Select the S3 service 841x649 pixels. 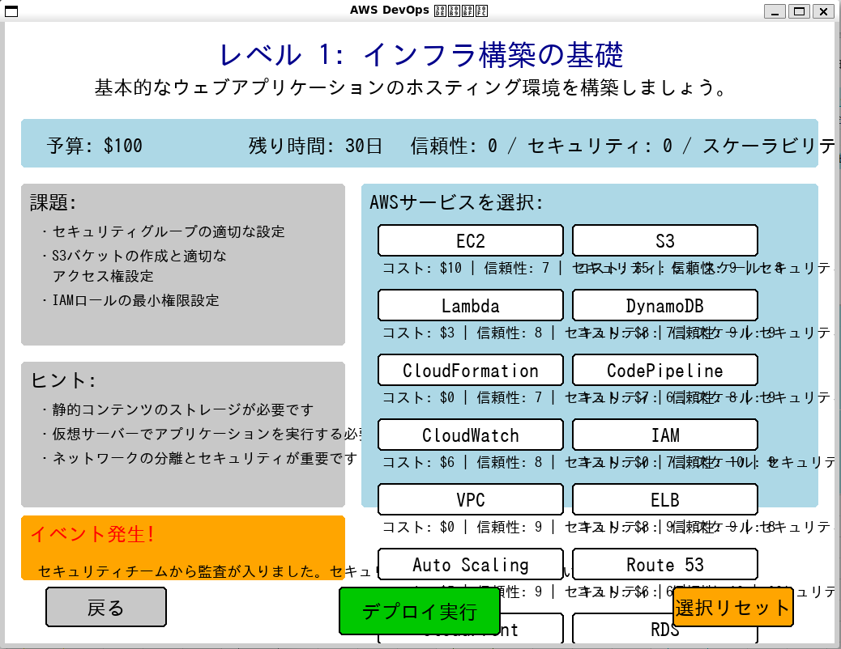(664, 240)
